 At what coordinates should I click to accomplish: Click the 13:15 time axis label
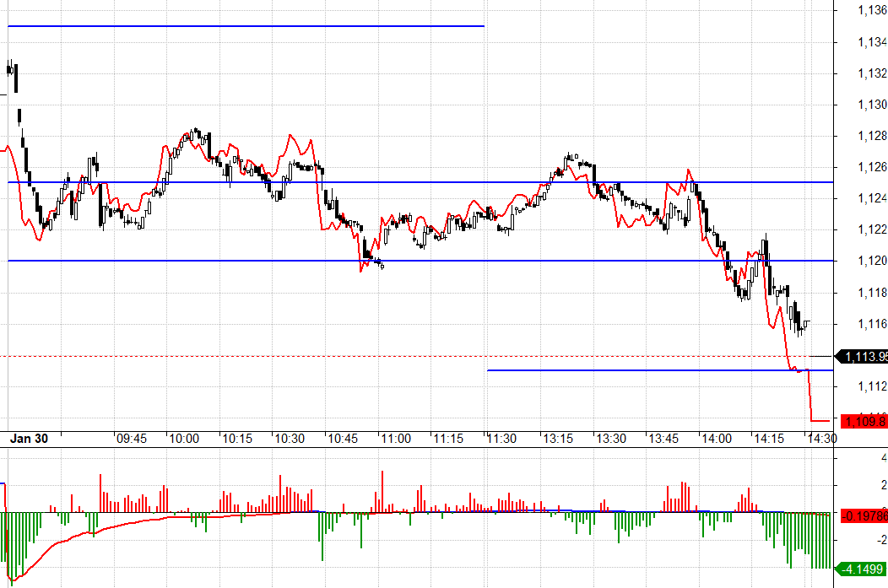coord(556,439)
